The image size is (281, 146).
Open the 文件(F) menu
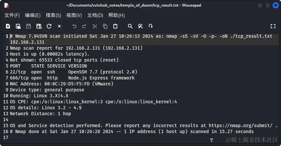click(12, 15)
